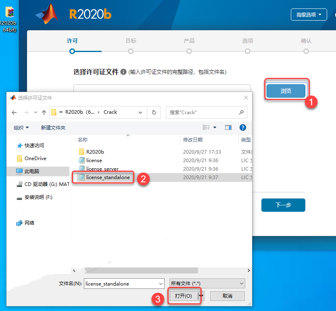The image size is (336, 311).
Task: Open the 高级选项 dropdown in the installer
Action: [x=309, y=15]
